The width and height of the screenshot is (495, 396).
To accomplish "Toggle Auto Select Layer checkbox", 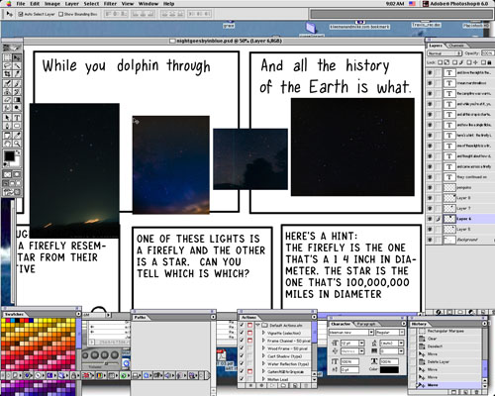I will point(21,14).
